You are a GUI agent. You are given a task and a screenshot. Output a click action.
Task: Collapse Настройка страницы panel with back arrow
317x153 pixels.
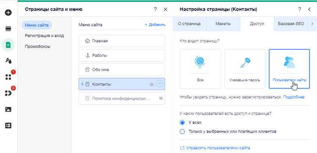(x=309, y=9)
